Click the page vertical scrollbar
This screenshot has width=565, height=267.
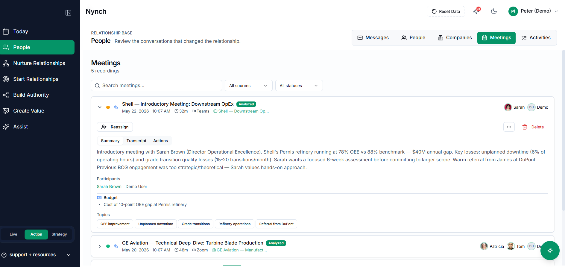[x=564, y=130]
